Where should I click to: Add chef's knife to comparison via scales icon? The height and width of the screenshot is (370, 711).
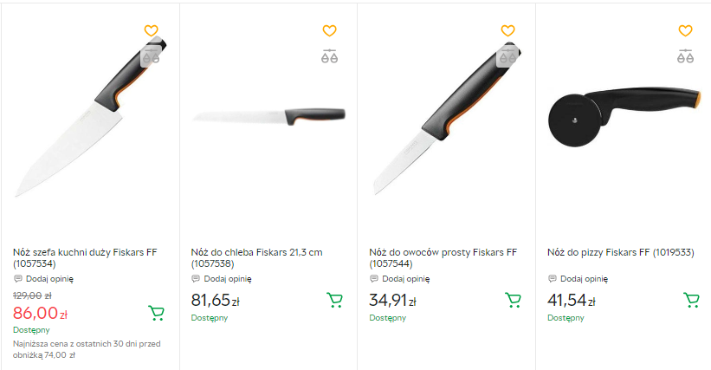151,57
